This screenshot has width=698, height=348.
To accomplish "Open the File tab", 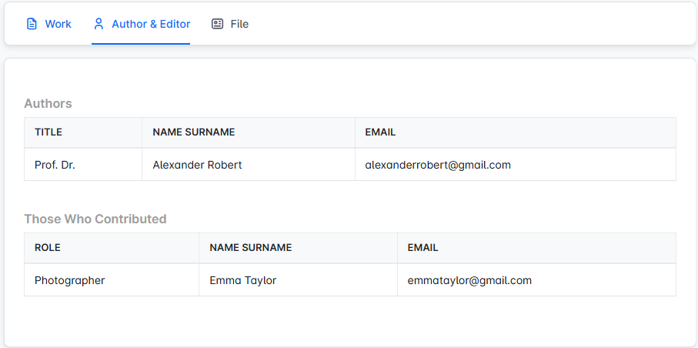I will 239,24.
